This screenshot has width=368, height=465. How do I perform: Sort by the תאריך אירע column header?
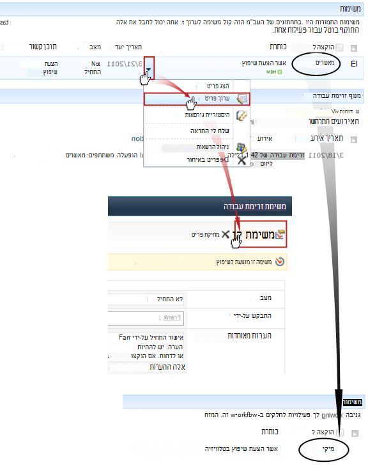coord(326,138)
